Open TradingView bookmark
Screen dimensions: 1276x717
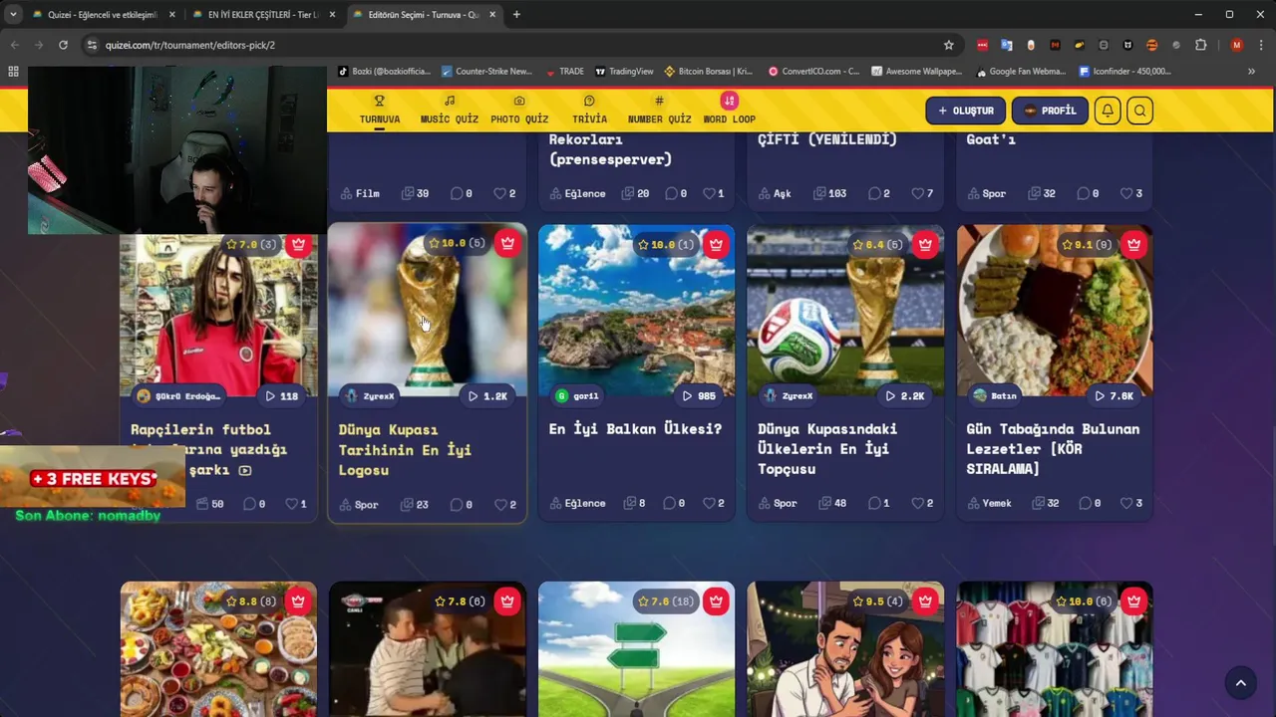[624, 72]
